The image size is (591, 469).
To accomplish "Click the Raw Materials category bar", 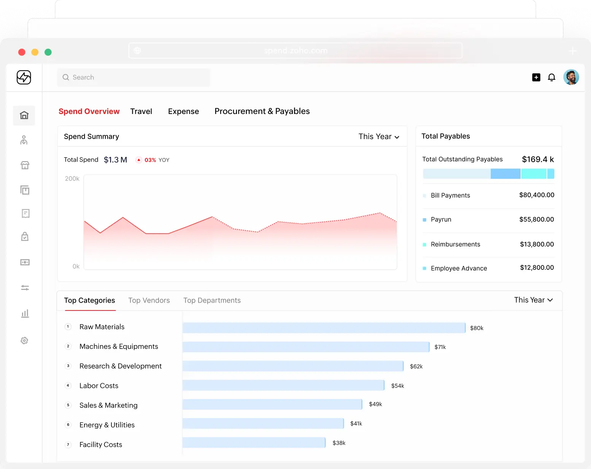I will [x=324, y=328].
